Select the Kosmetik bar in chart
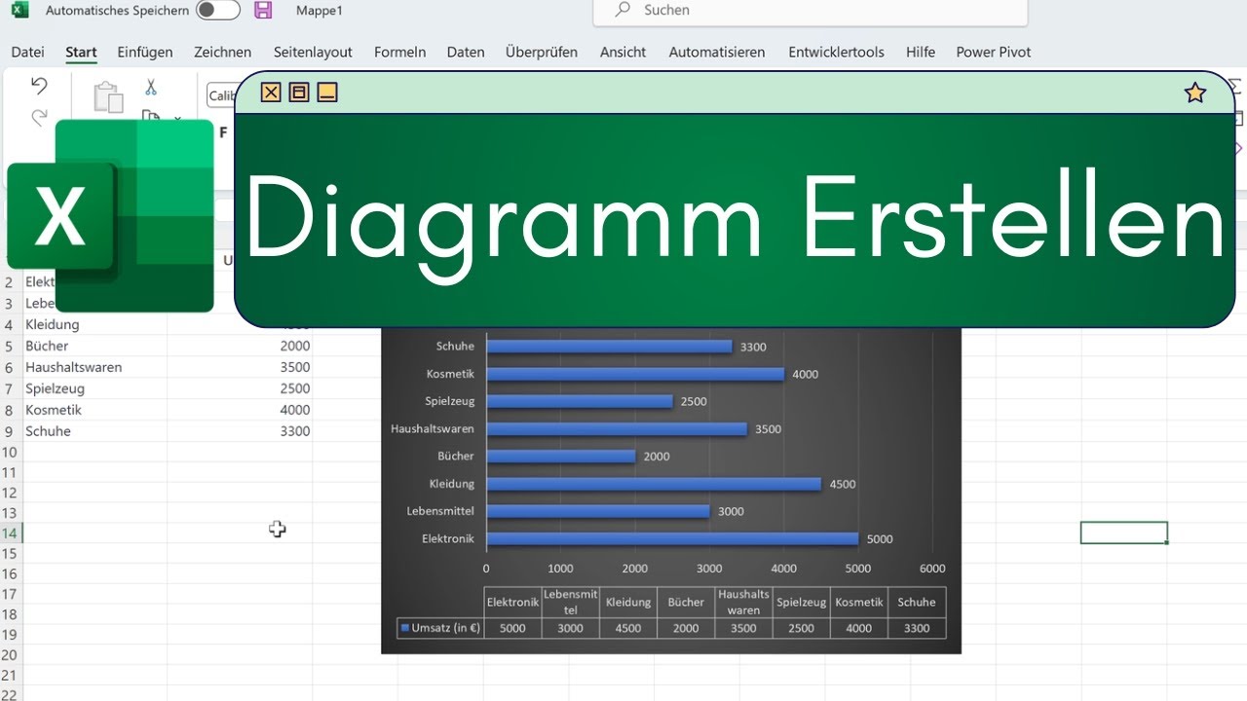 coord(635,374)
